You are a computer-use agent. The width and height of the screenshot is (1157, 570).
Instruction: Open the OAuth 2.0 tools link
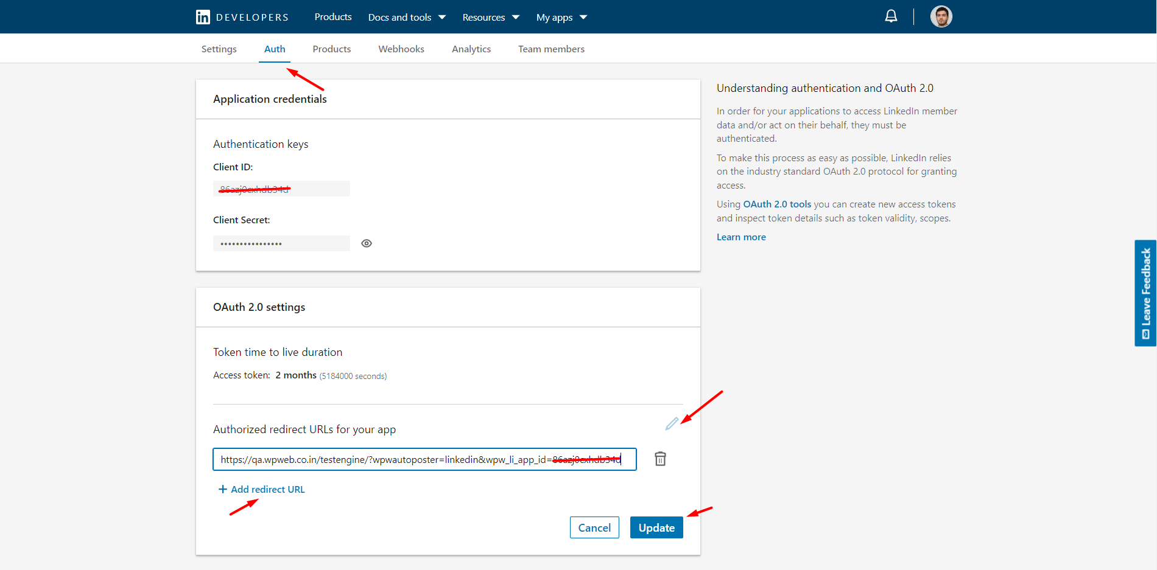pyautogui.click(x=777, y=204)
